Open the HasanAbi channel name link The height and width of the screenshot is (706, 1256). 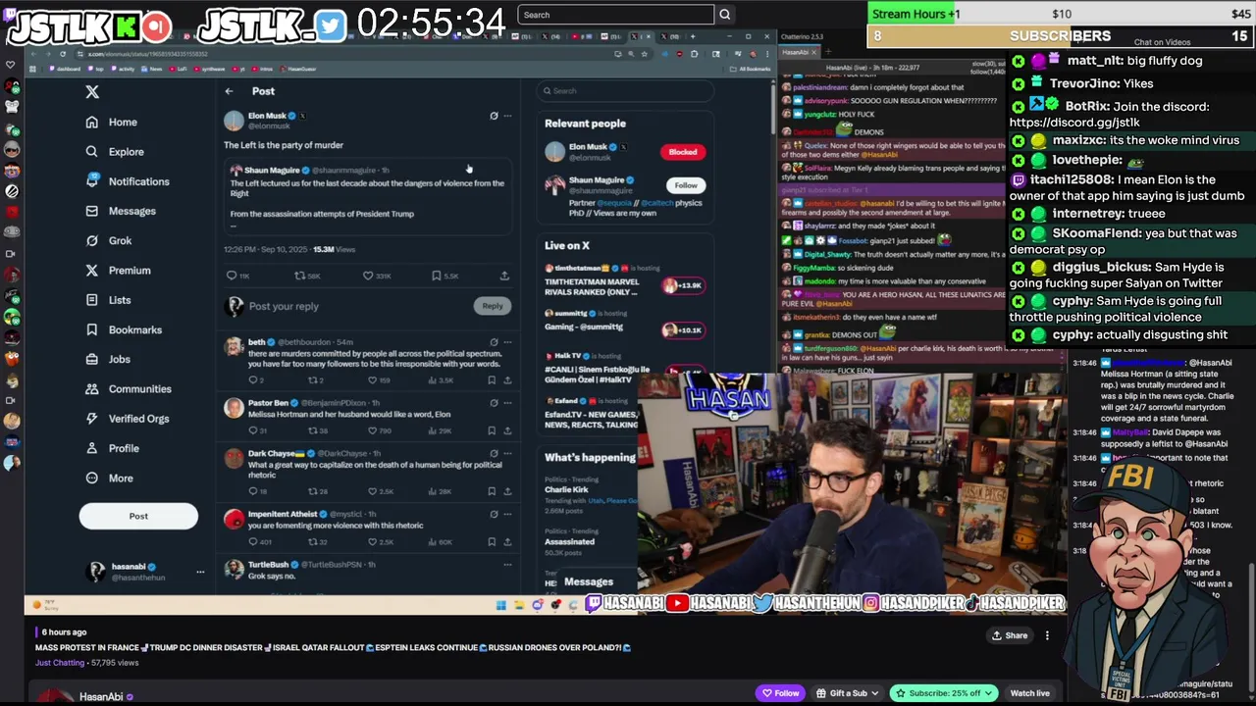coord(101,697)
